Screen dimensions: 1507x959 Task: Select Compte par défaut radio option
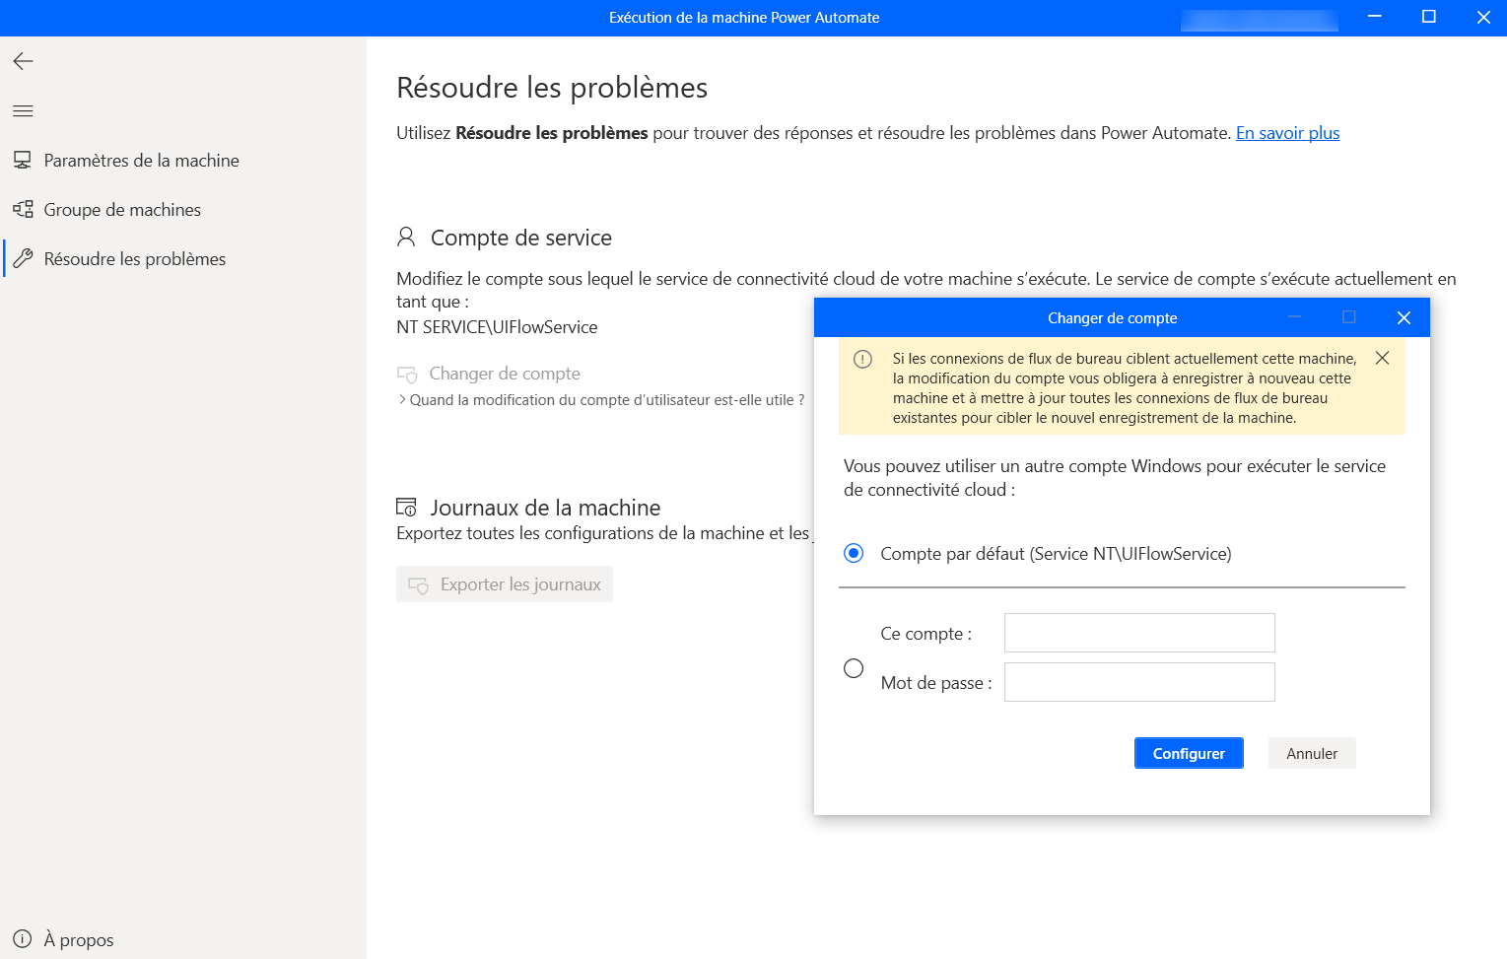point(854,553)
